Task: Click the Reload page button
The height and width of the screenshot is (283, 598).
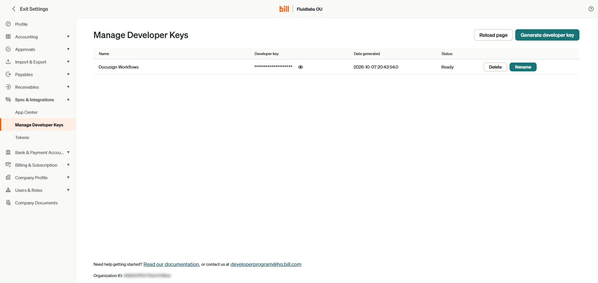Action: click(493, 35)
